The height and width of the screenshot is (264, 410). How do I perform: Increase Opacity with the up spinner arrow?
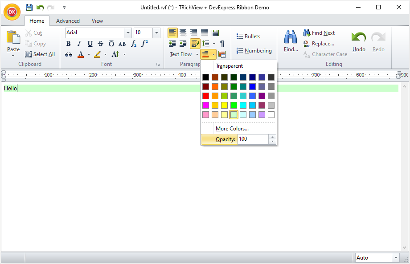tap(272, 137)
